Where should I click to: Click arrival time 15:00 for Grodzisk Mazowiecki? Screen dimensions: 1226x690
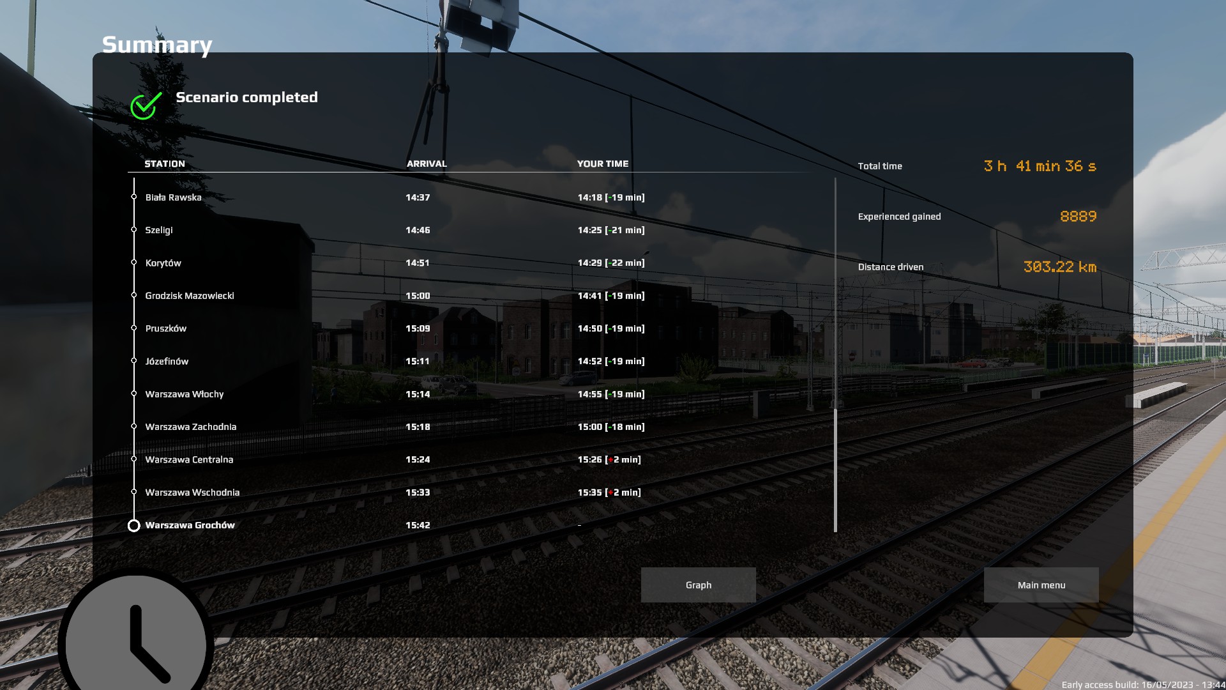tap(418, 296)
